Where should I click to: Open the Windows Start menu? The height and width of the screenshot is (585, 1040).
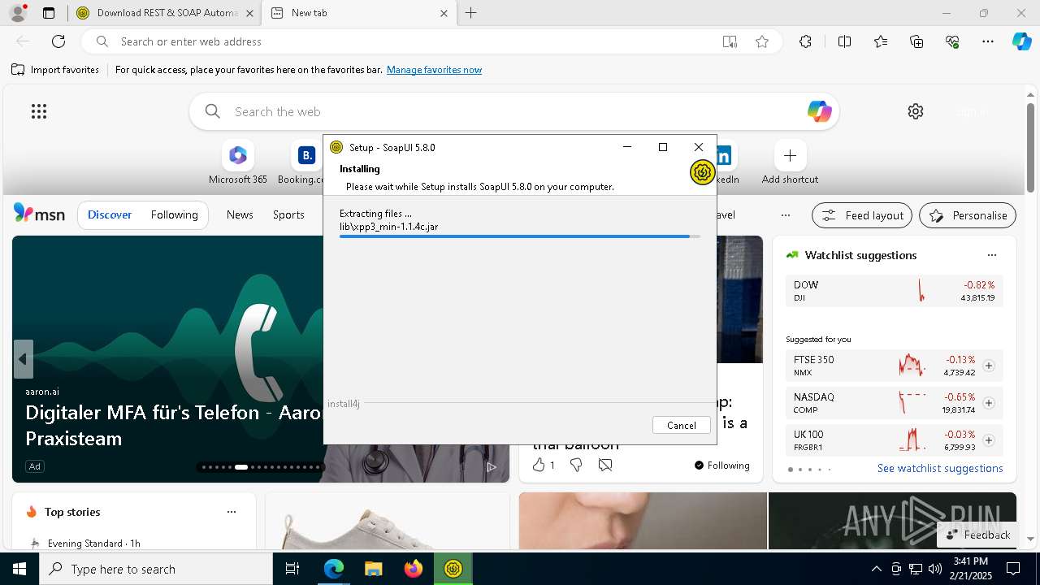pos(19,569)
